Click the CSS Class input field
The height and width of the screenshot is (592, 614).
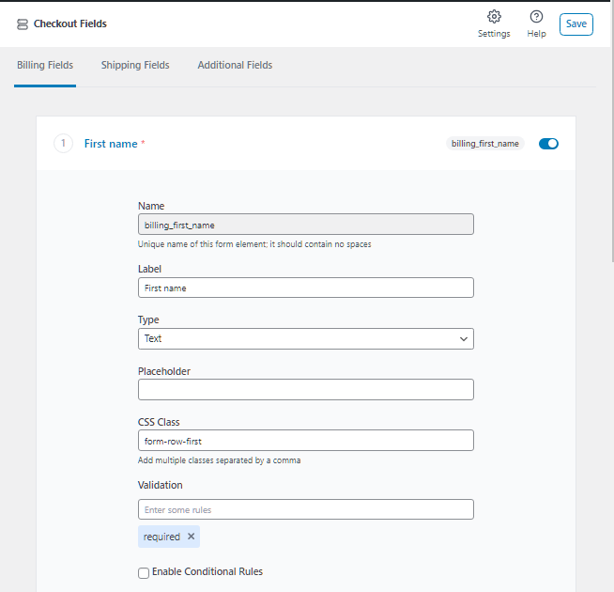(x=305, y=440)
